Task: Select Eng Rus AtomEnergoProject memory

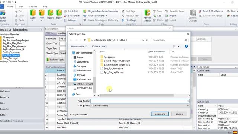Action: (x=16, y=41)
